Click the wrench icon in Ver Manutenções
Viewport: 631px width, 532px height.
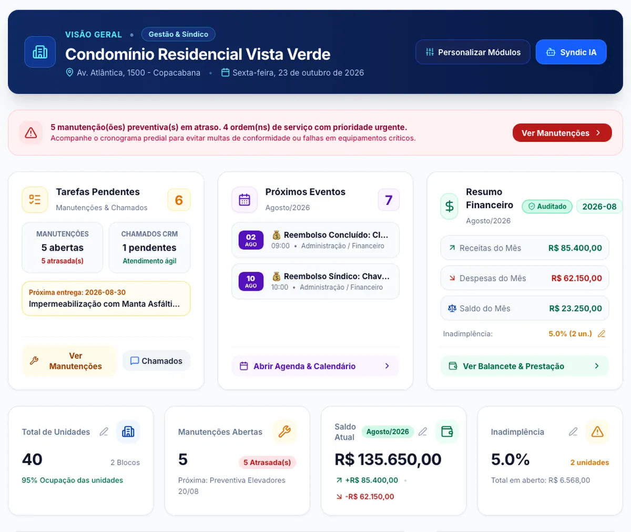pos(34,361)
